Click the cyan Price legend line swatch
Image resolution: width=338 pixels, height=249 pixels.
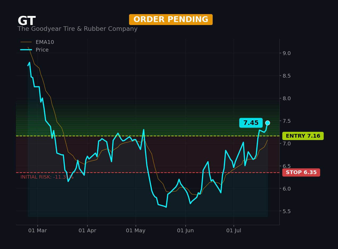(26, 50)
